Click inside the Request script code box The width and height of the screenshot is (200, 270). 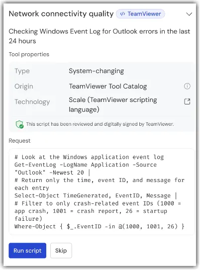(101, 191)
